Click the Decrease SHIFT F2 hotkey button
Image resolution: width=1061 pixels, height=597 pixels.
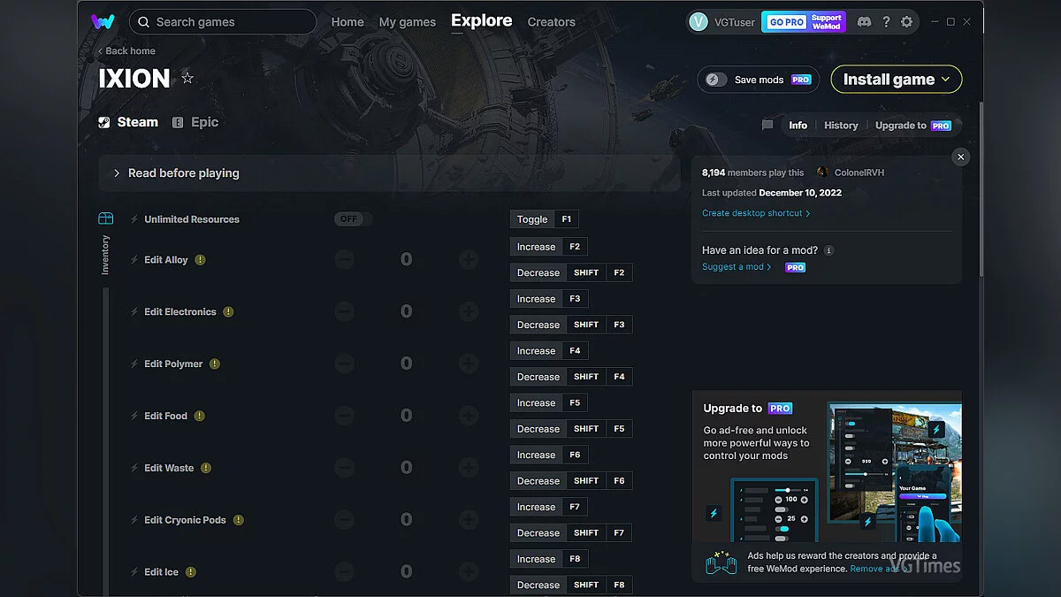coord(571,272)
